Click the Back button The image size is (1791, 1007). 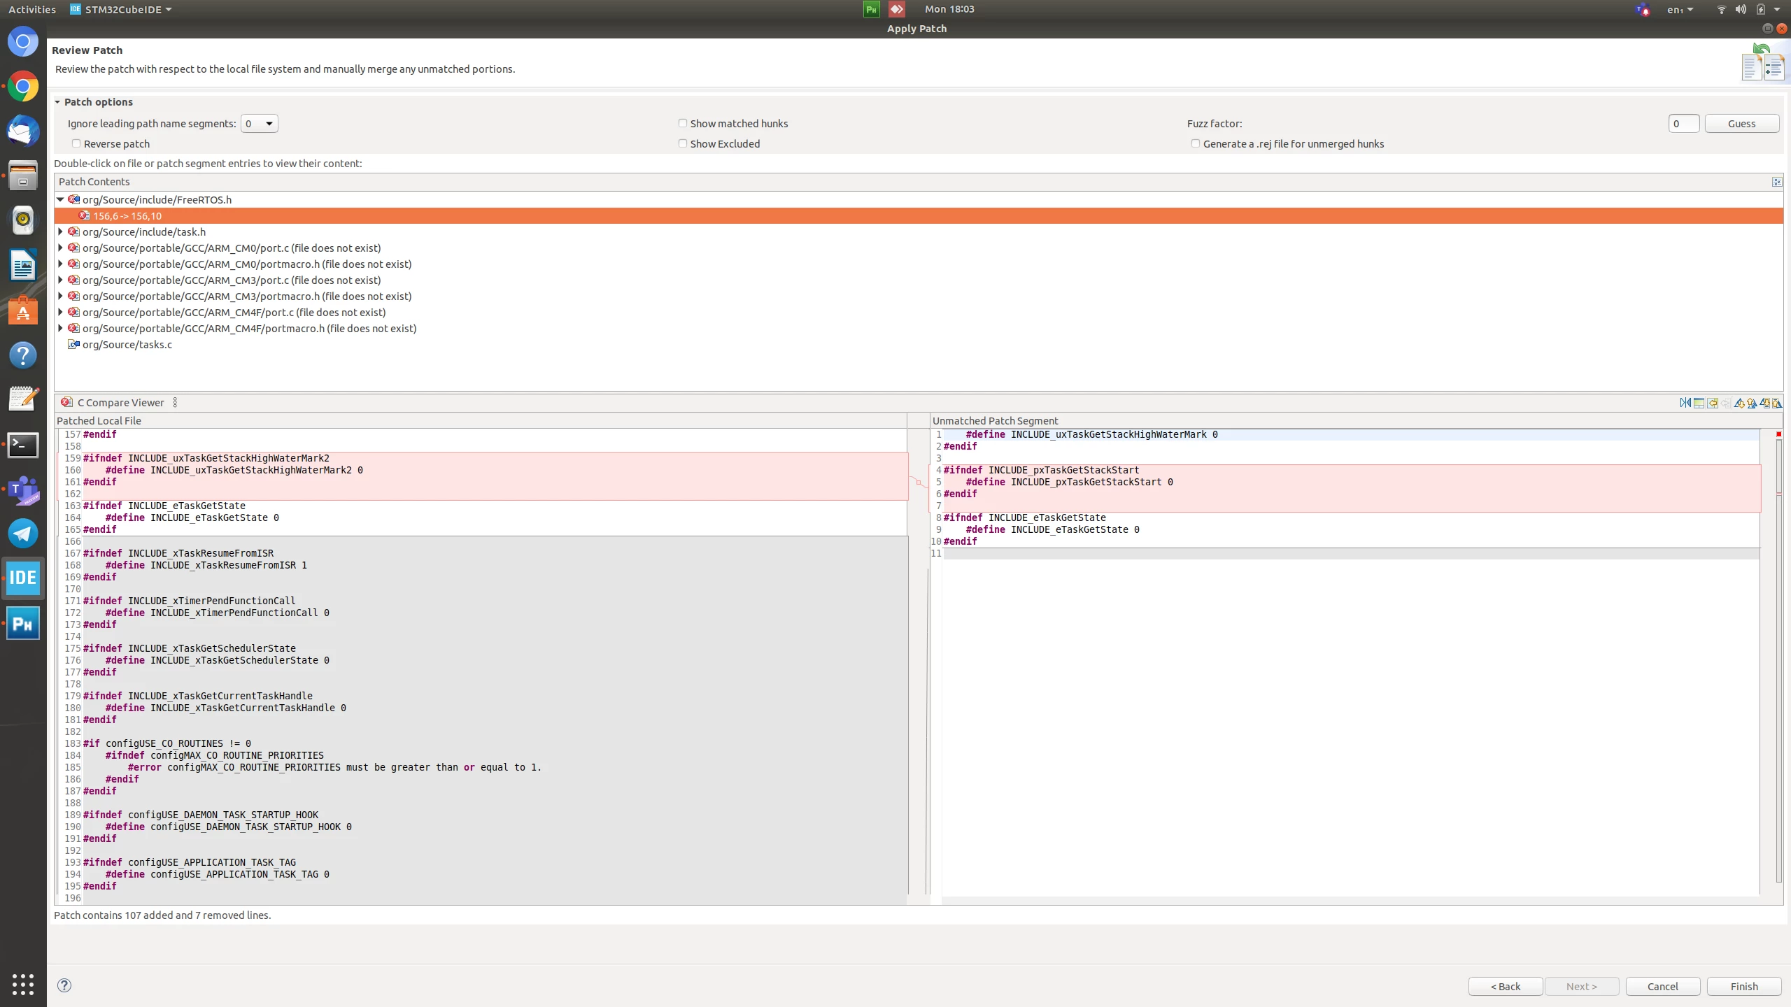pos(1505,986)
